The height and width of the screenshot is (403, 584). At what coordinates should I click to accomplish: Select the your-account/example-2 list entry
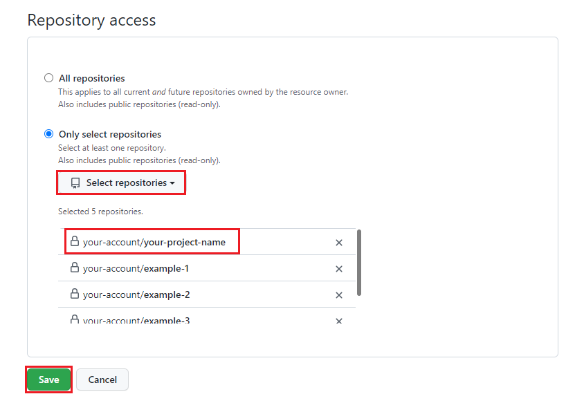[173, 294]
